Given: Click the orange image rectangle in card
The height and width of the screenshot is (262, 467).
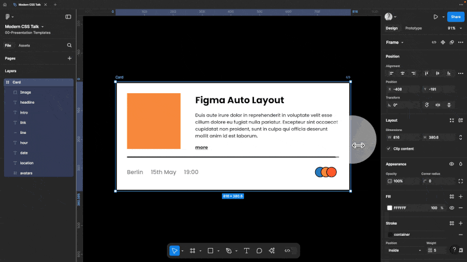Looking at the screenshot, I should tap(154, 121).
